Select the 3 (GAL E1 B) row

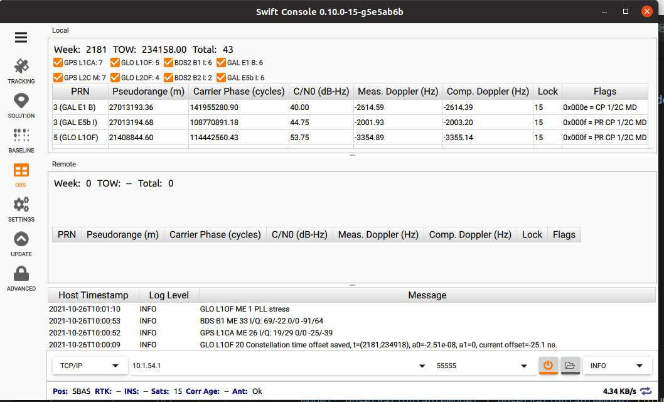[x=350, y=107]
